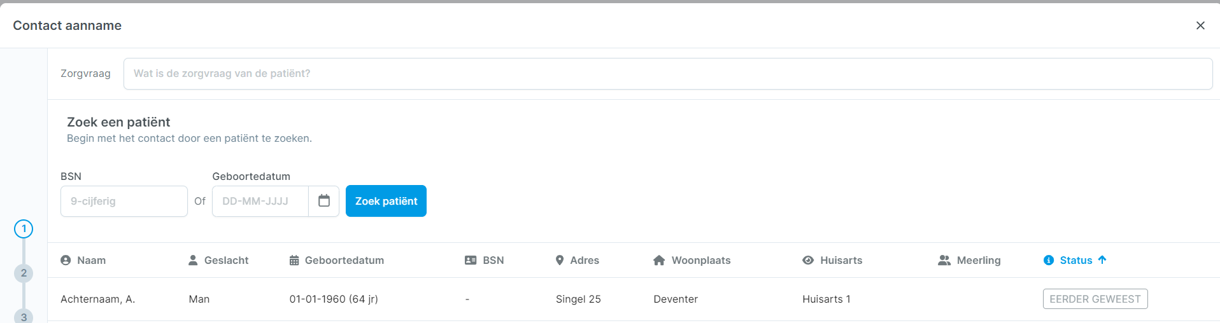1220x323 pixels.
Task: Click the Meerling people icon
Action: 944,260
